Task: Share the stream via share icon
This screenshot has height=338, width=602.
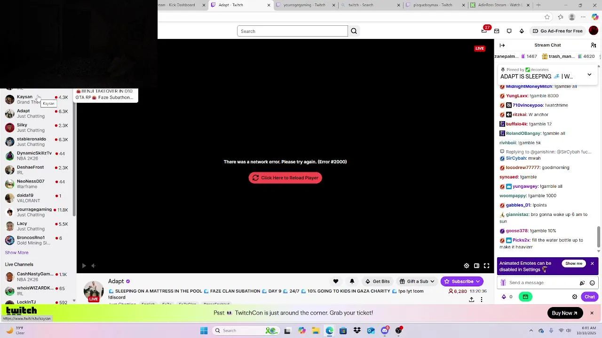Action: coord(471,300)
